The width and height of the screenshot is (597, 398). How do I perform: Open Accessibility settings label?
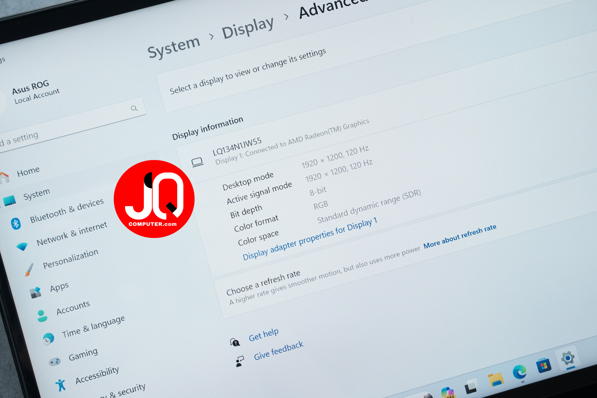point(97,375)
